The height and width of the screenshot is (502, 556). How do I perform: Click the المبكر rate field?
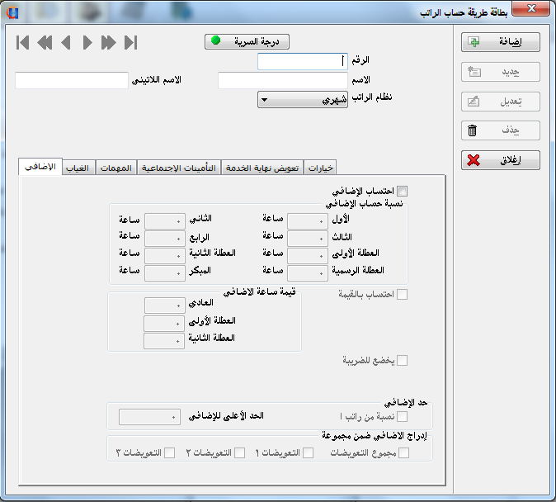(x=165, y=273)
